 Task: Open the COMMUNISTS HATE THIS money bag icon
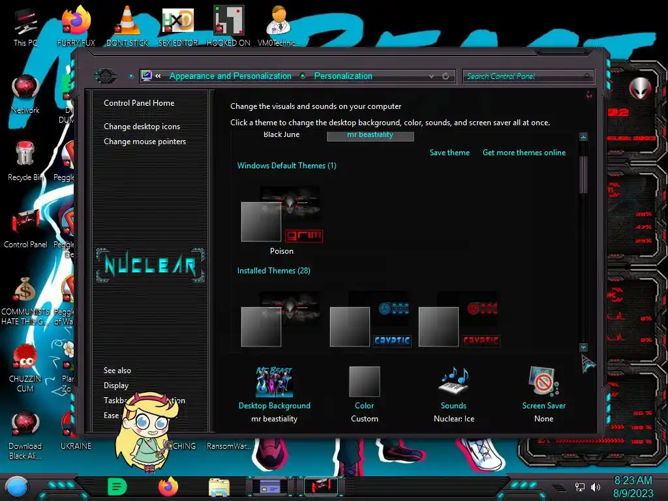25,301
